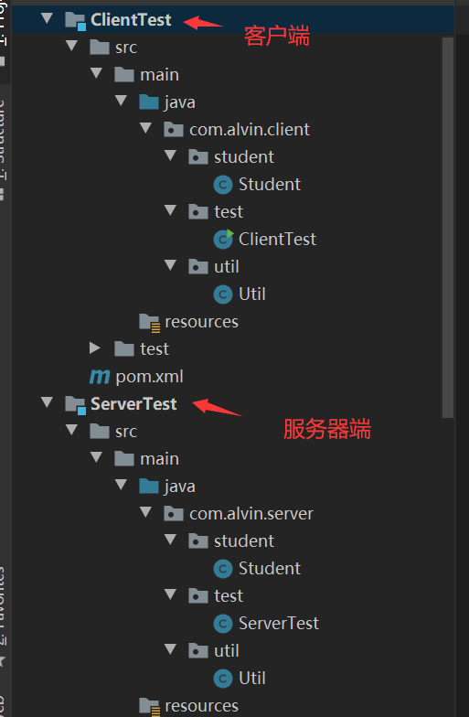Collapse src folder under ServerTest
The height and width of the screenshot is (717, 469).
pyautogui.click(x=71, y=430)
